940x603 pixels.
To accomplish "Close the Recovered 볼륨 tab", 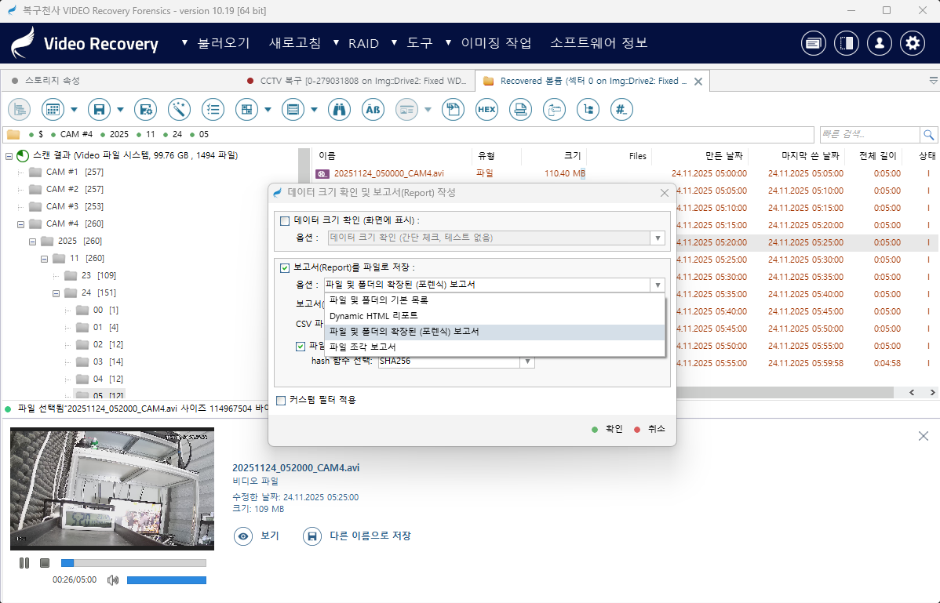I will (698, 82).
